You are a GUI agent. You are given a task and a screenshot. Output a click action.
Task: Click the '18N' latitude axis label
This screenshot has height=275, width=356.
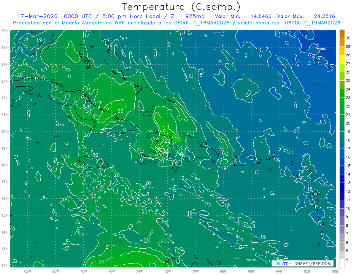pos(4,165)
